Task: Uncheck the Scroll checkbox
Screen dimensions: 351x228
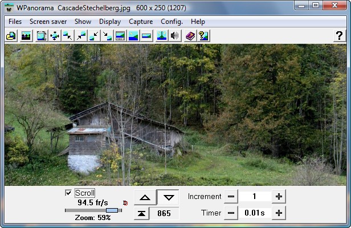Action: [68, 193]
